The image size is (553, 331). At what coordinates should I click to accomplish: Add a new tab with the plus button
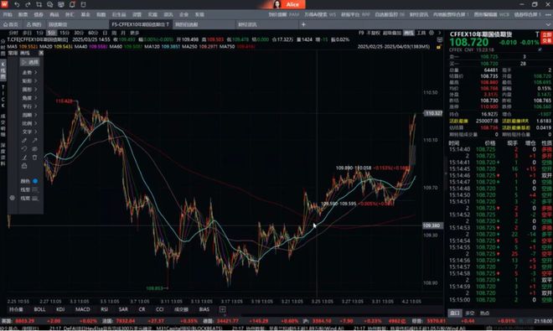pyautogui.click(x=303, y=24)
